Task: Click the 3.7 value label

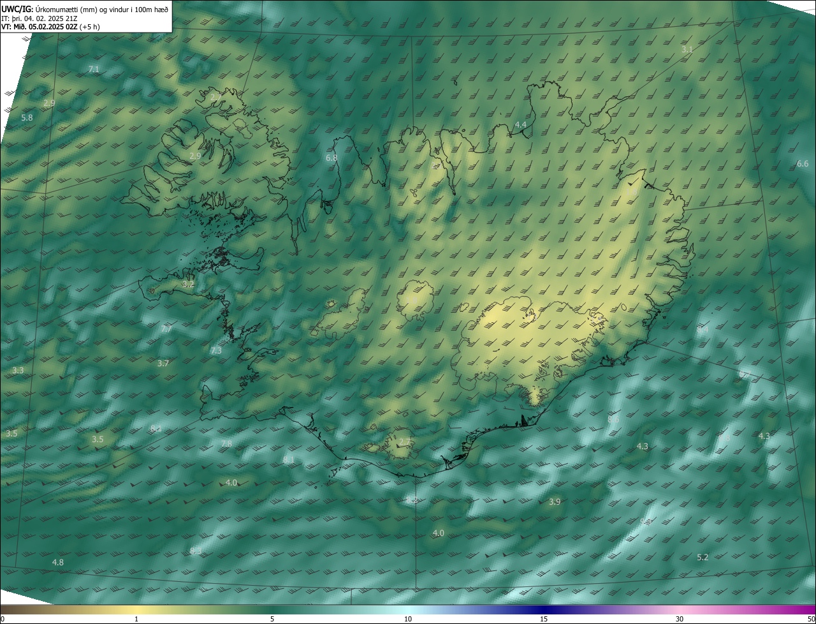Action: (163, 363)
